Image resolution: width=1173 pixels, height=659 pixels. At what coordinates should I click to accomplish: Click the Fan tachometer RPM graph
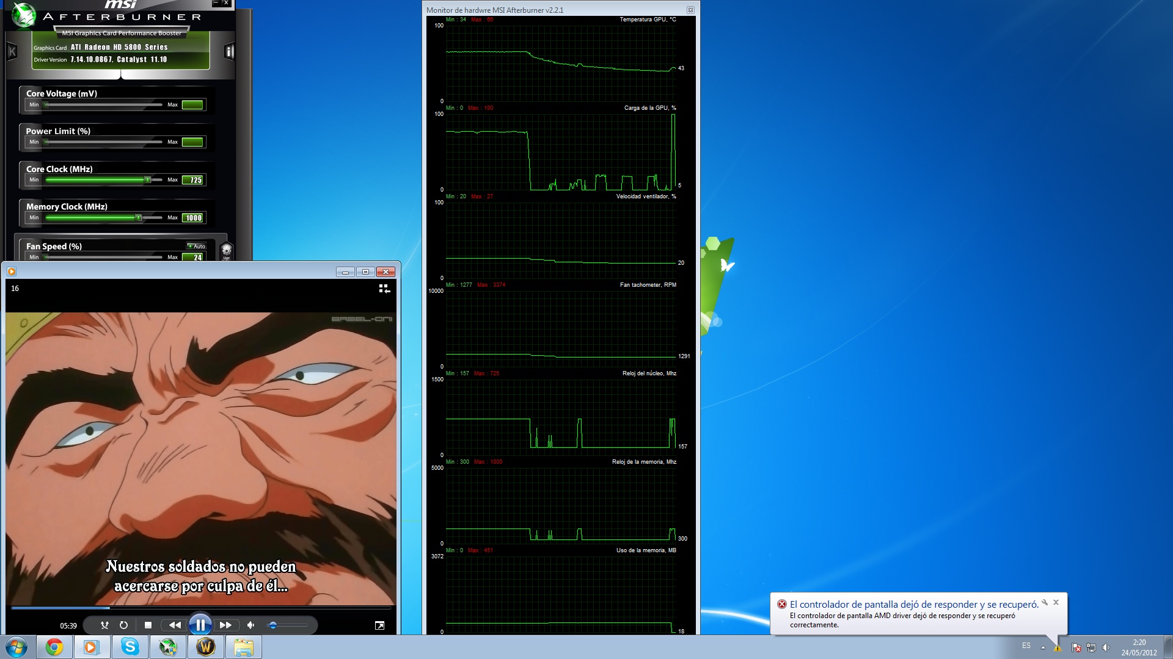[561, 329]
